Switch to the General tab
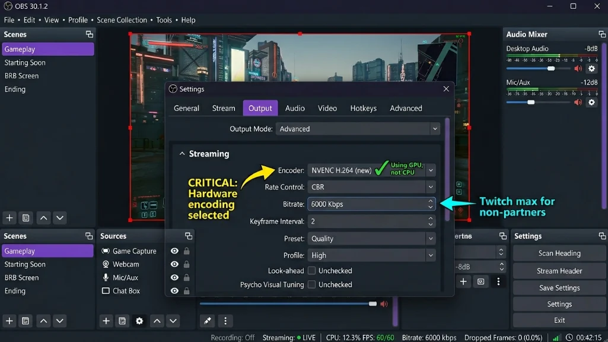608x342 pixels. [186, 108]
